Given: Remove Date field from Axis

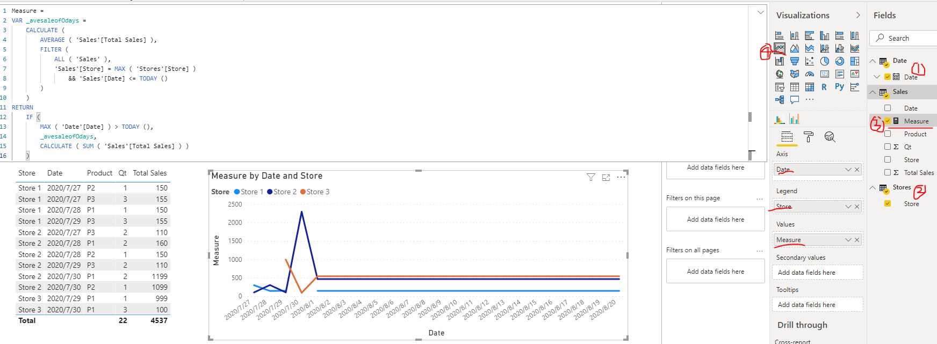Looking at the screenshot, I should pyautogui.click(x=857, y=170).
